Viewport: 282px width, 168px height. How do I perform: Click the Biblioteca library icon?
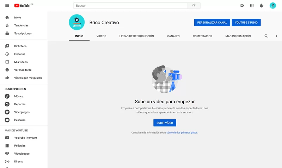[7, 46]
